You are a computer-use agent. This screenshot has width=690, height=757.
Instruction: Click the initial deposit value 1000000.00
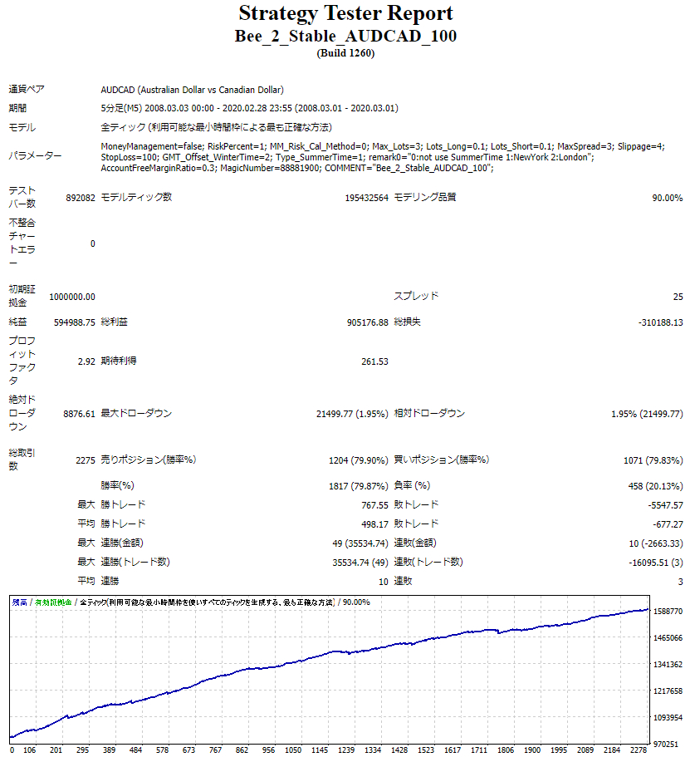[x=72, y=297]
